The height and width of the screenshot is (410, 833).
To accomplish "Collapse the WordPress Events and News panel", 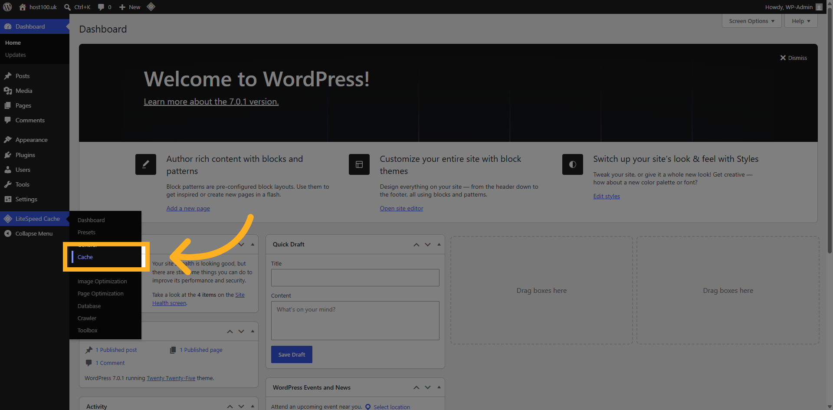I will tap(439, 387).
